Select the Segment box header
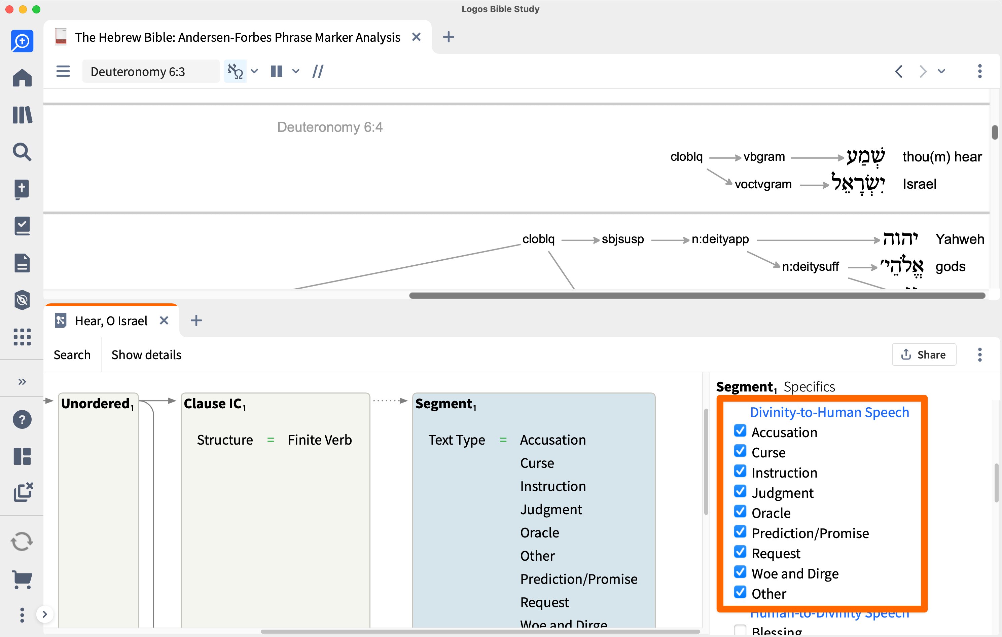Viewport: 1002px width, 637px height. (446, 404)
